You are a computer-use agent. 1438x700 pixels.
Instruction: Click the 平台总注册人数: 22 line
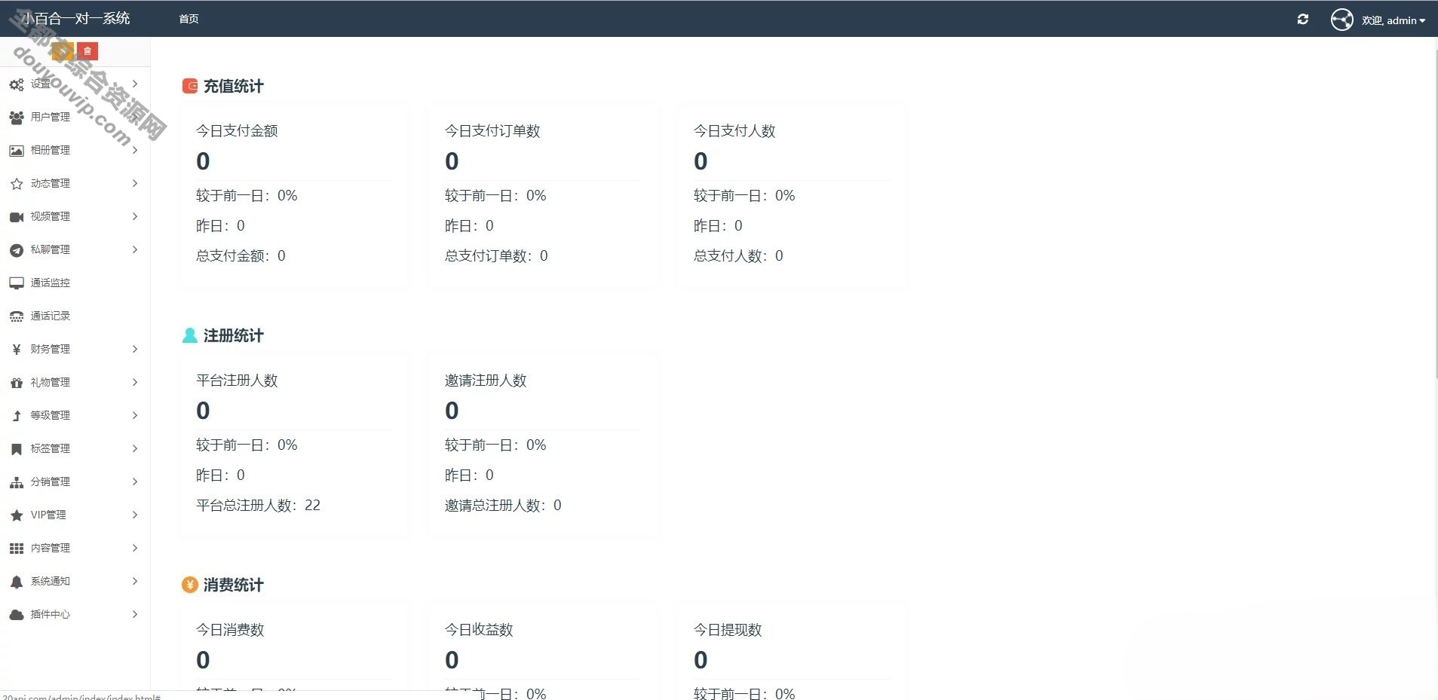[258, 506]
